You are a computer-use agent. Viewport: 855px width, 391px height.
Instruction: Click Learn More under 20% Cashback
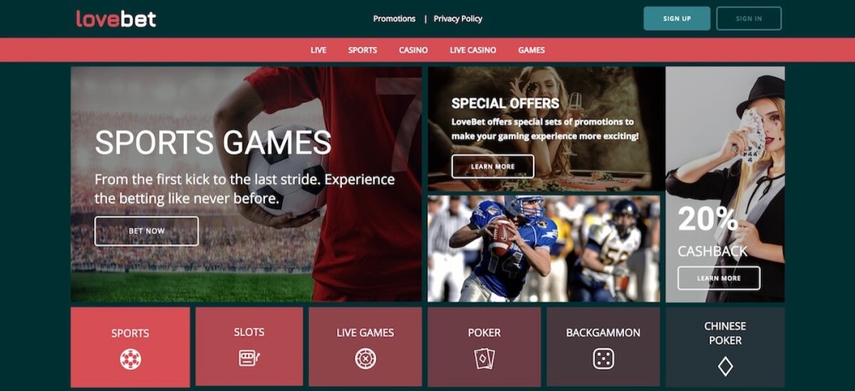click(719, 278)
